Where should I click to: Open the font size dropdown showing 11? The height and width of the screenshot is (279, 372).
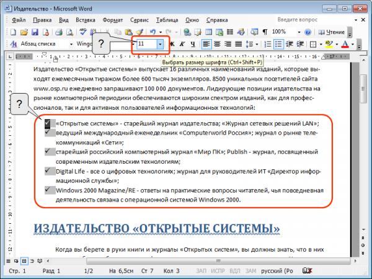(x=160, y=44)
